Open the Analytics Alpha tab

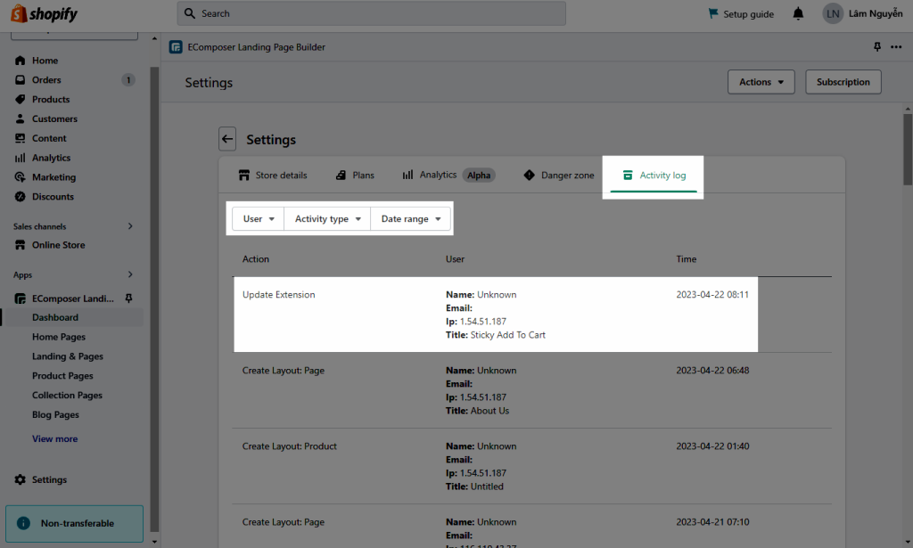pyautogui.click(x=448, y=176)
